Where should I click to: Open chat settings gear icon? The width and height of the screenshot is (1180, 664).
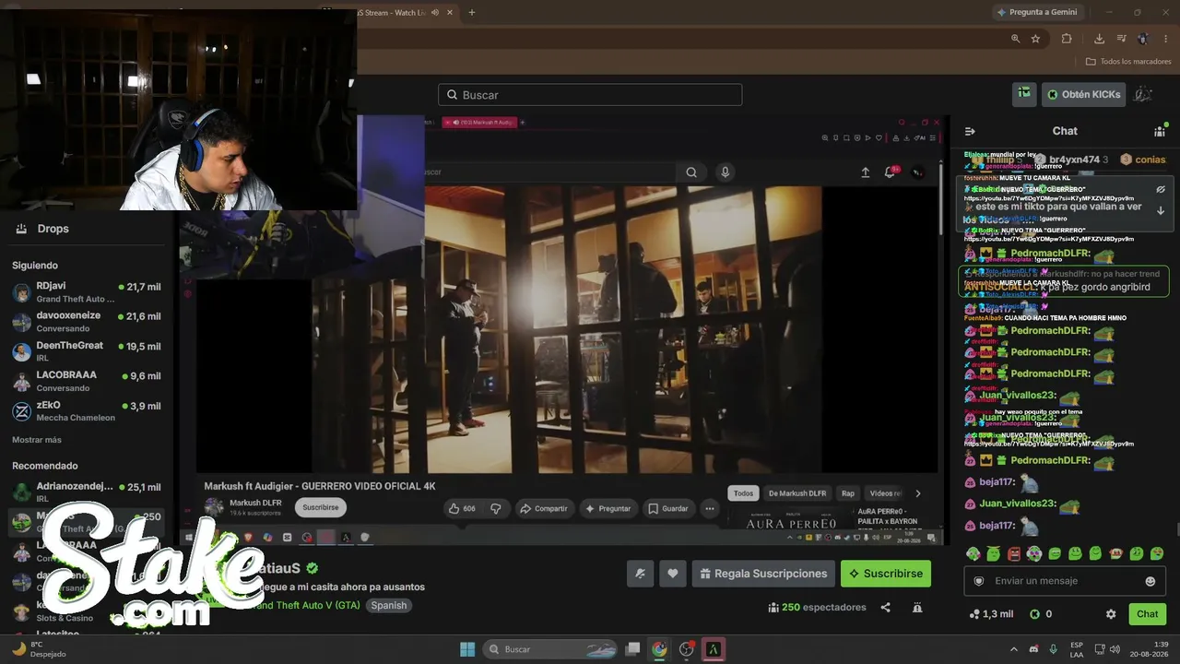click(1111, 614)
